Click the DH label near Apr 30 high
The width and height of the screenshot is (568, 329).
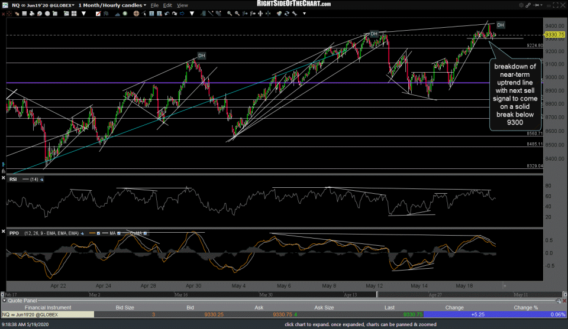(201, 56)
